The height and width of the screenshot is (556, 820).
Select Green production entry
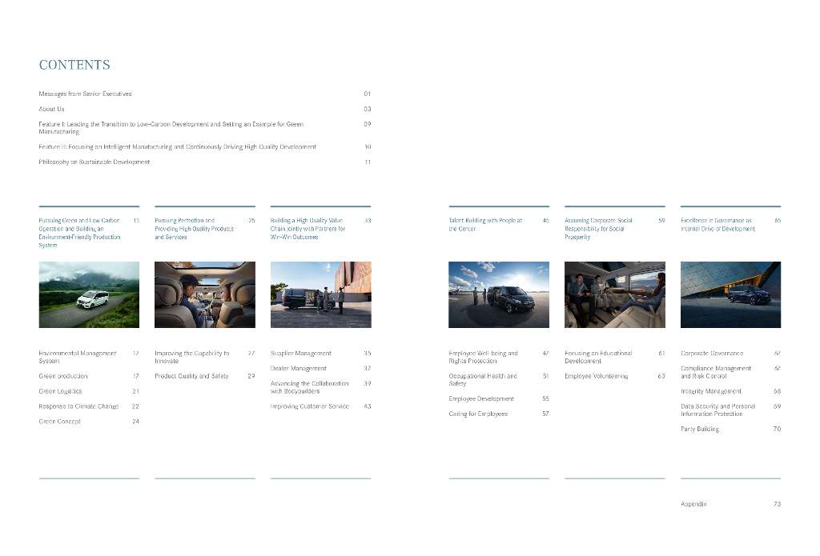63,376
